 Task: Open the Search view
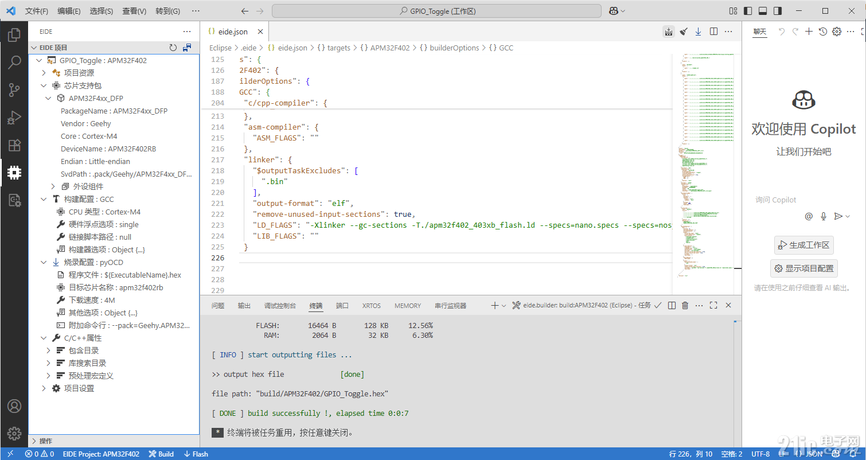click(14, 62)
